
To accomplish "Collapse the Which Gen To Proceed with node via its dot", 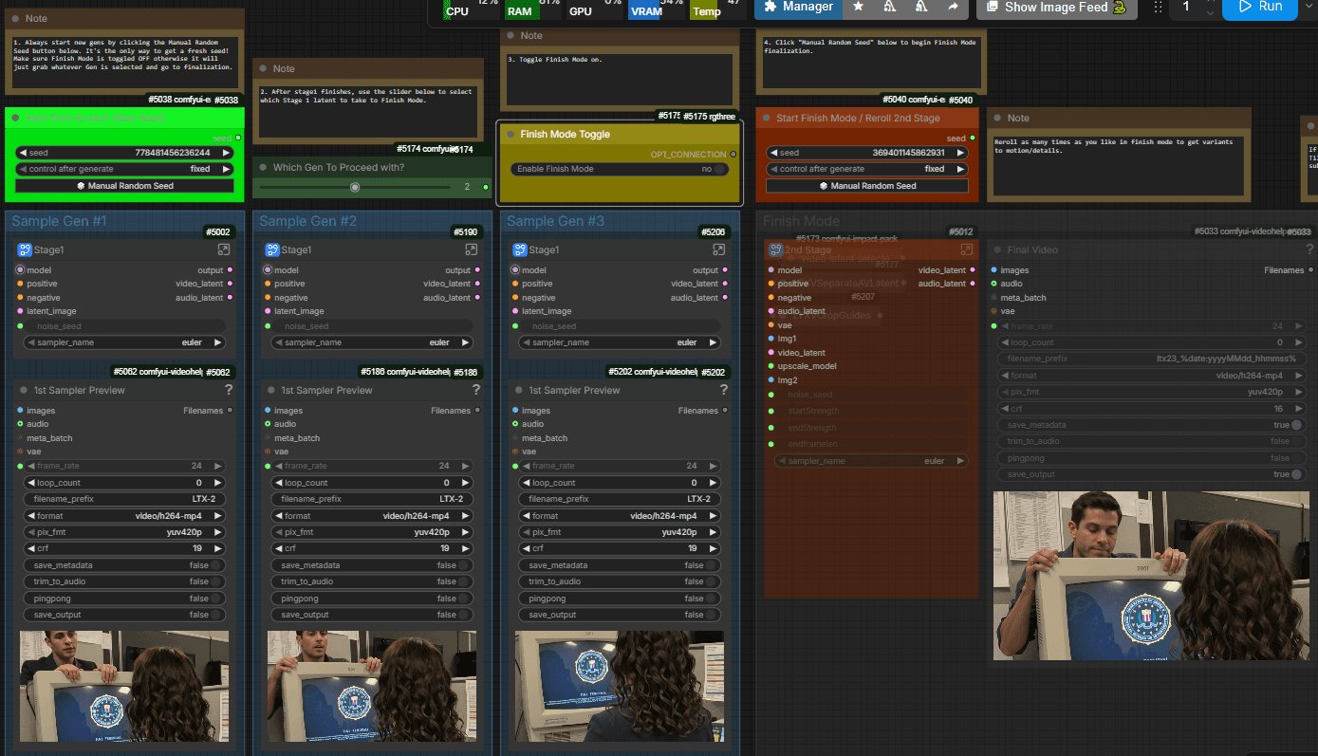I will point(262,167).
